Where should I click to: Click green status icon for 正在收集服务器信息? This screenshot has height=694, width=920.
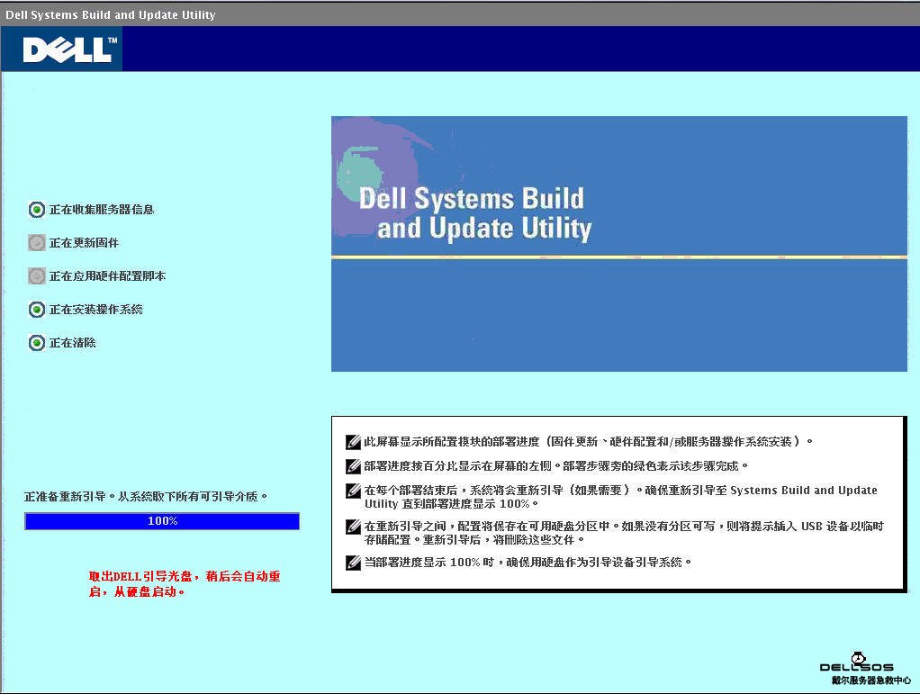coord(36,210)
